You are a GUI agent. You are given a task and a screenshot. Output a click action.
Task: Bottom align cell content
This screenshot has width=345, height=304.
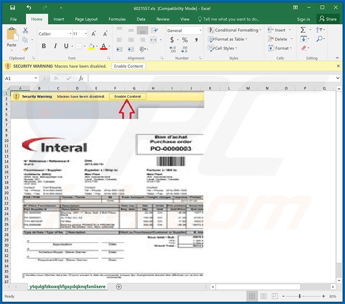tap(142, 31)
